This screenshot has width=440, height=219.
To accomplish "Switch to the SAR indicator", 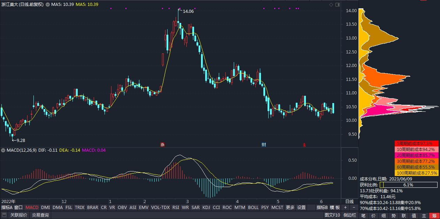I will tap(195, 207).
